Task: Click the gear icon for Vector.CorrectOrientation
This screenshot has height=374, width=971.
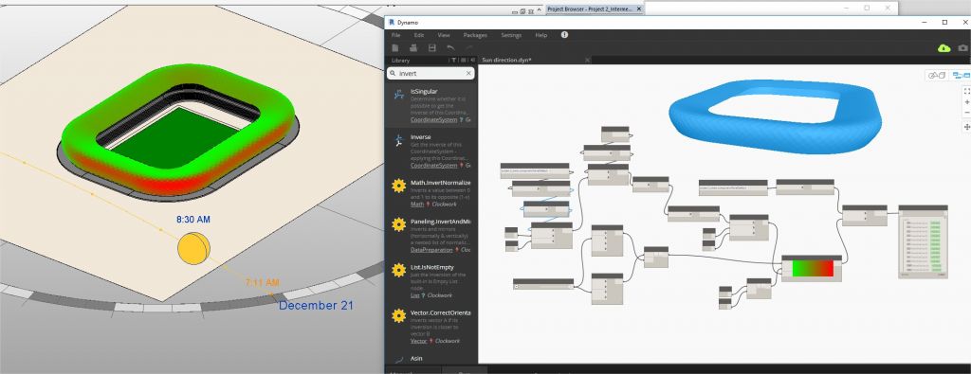Action: click(x=399, y=316)
